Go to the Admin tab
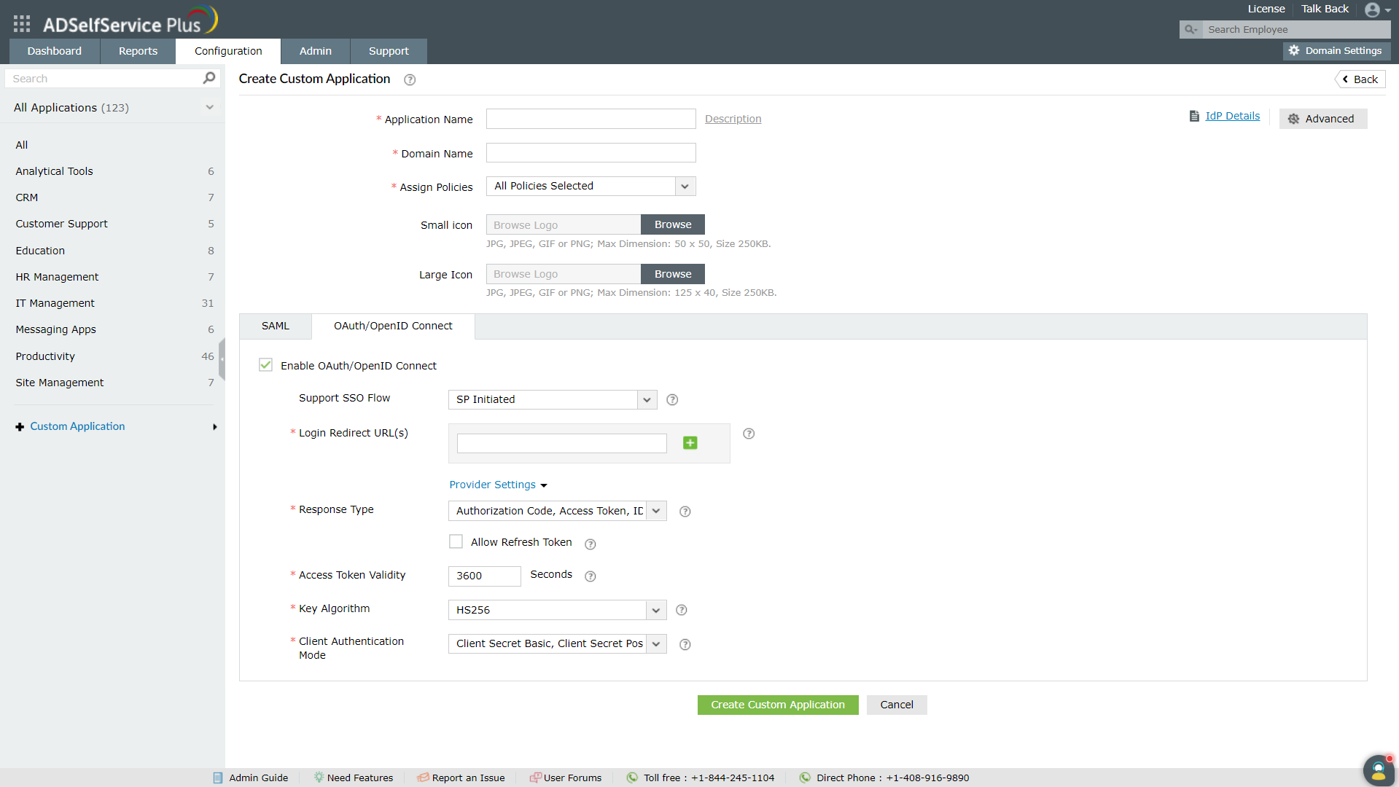Viewport: 1399px width, 787px height. tap(316, 51)
